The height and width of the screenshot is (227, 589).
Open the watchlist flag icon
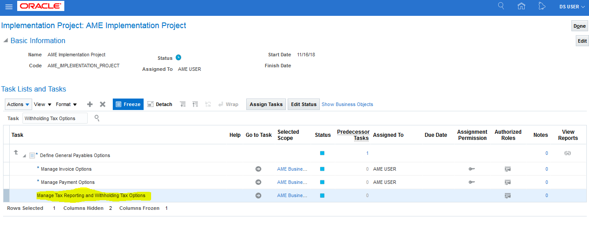[542, 6]
